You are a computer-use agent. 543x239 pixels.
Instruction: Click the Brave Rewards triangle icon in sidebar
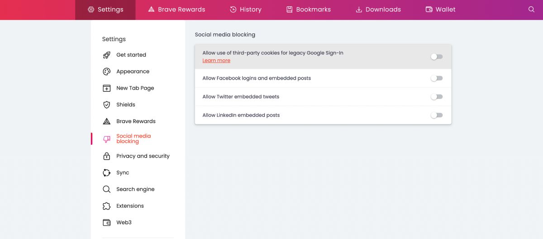pos(107,121)
